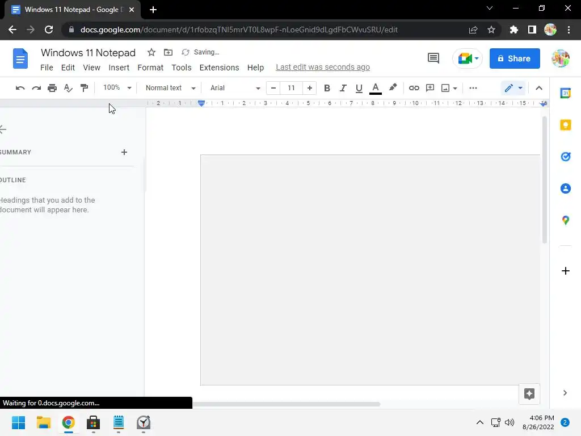Open the Tools menu

181,68
